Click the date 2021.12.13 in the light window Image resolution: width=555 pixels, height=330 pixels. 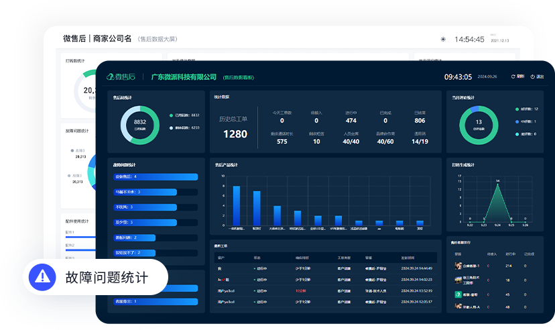tap(500, 41)
